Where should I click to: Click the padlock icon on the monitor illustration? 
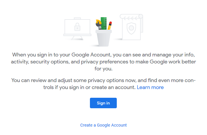tap(77, 27)
